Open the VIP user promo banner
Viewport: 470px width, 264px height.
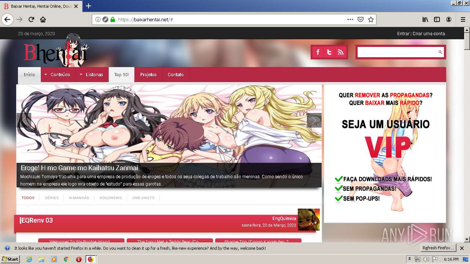(385, 154)
